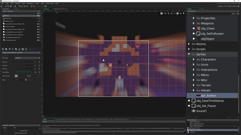The image size is (241, 135).
Task: Click the Asset Browser search field
Action: point(210,14)
